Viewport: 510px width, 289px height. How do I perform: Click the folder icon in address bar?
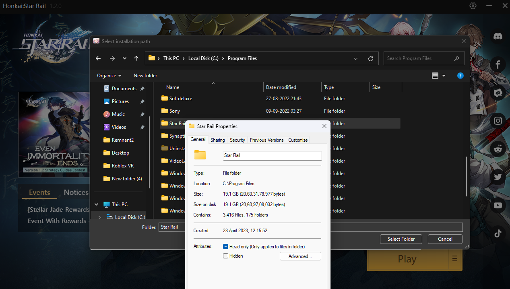point(152,58)
